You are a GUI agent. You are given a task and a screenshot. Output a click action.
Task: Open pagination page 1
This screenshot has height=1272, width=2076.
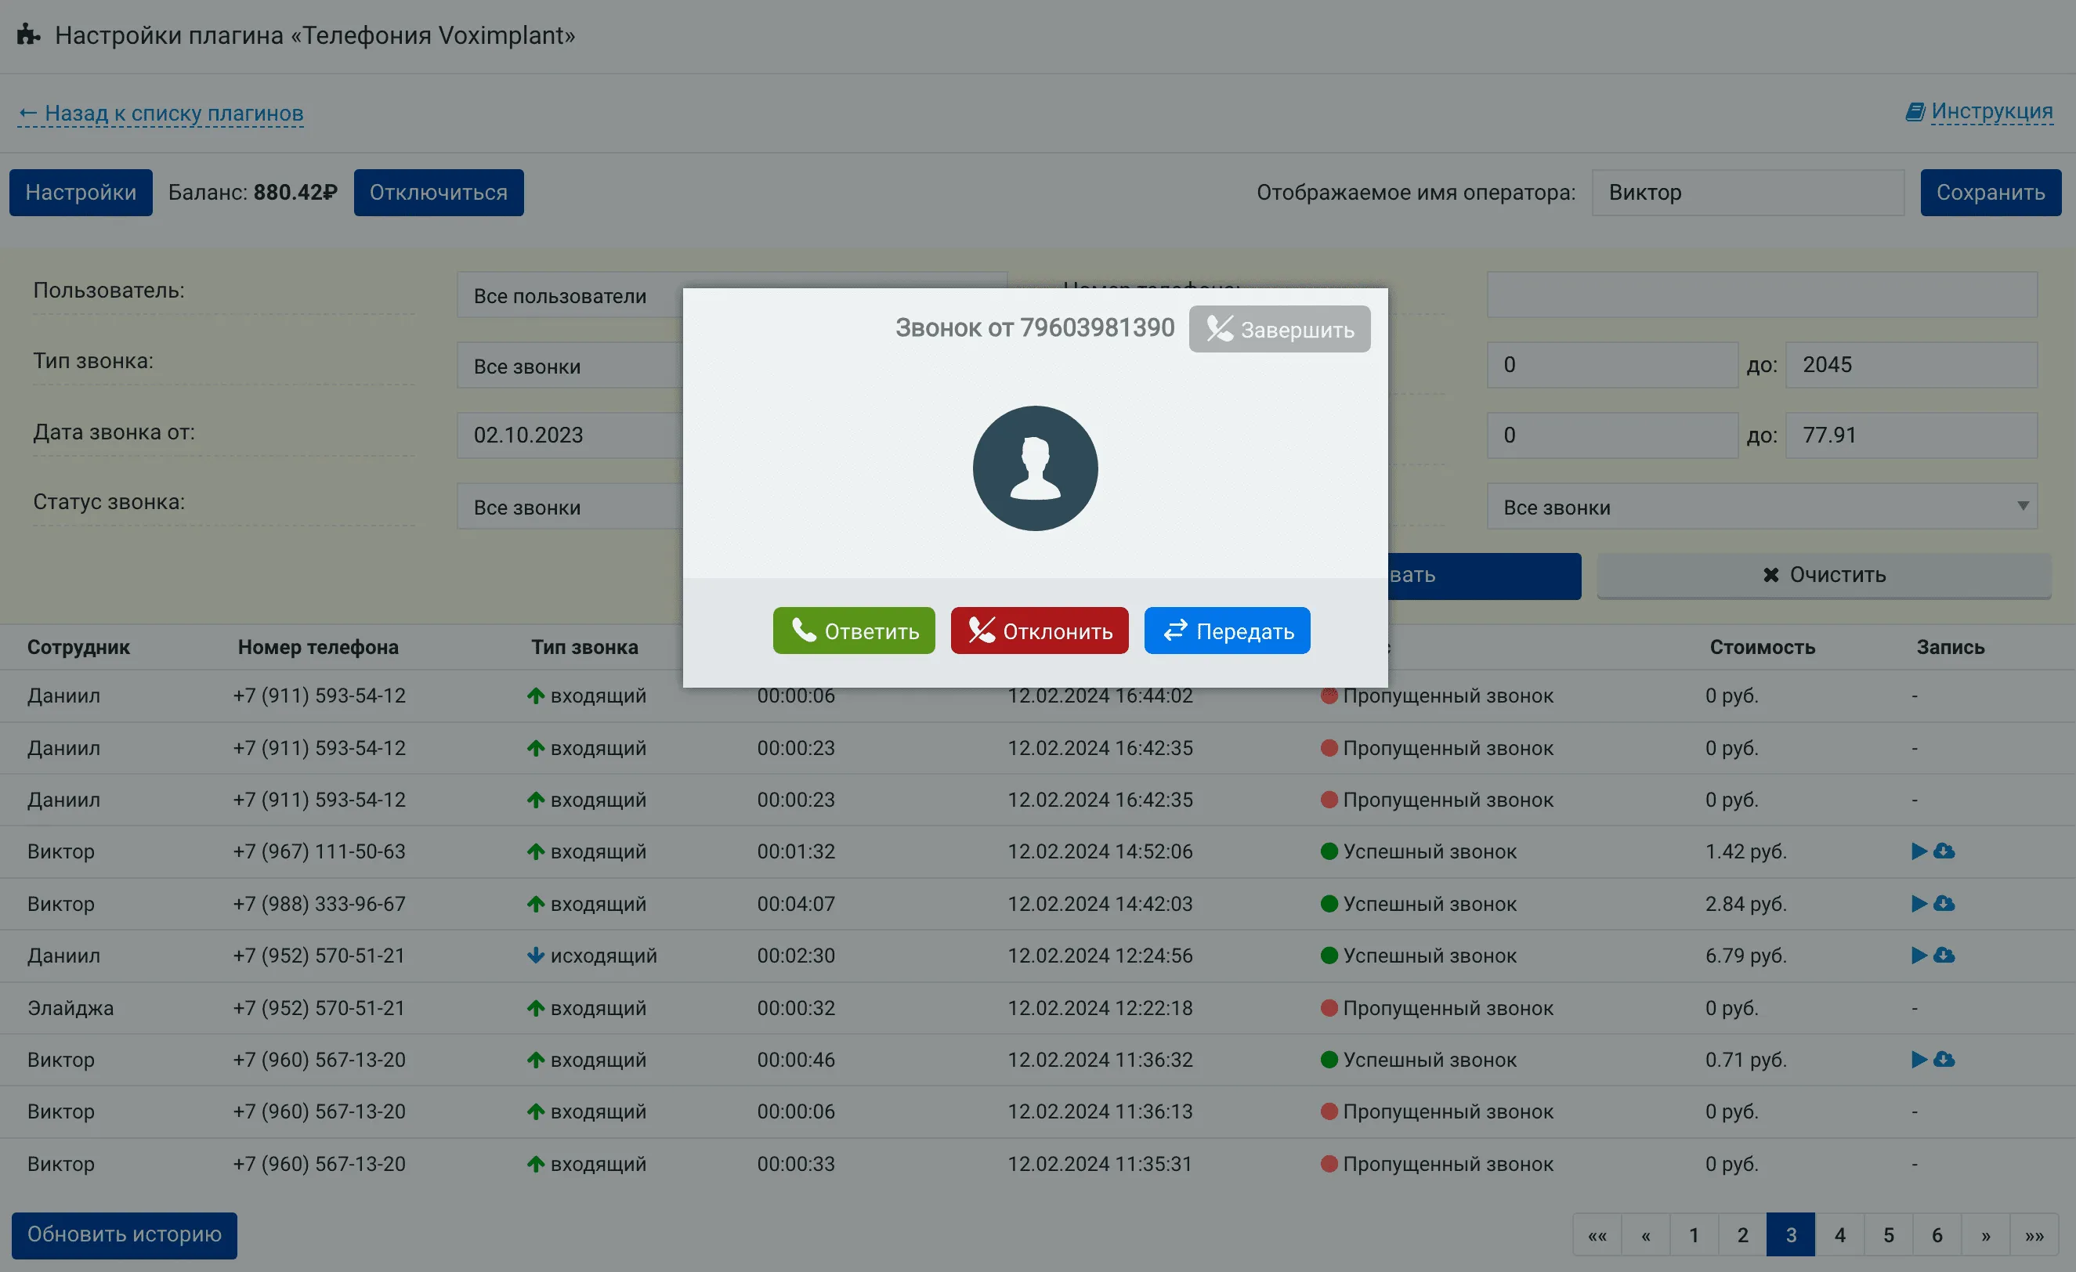[x=1694, y=1235]
